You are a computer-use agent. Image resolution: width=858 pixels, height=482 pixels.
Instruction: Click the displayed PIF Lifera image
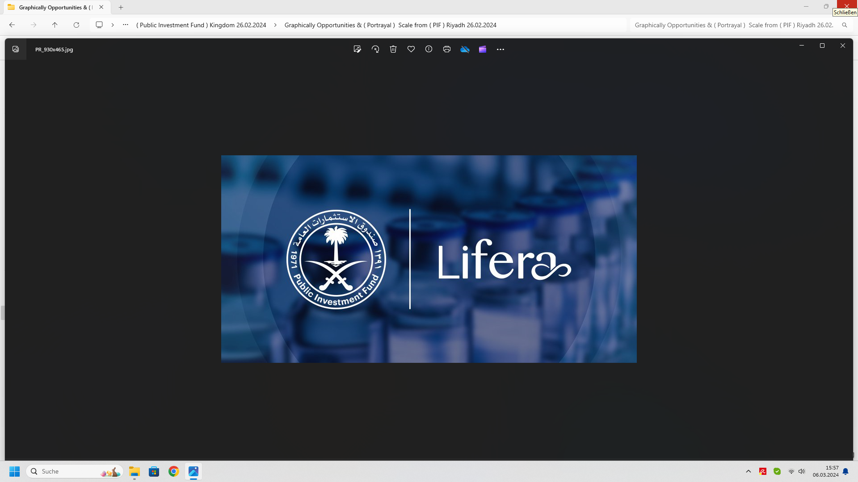(x=429, y=259)
